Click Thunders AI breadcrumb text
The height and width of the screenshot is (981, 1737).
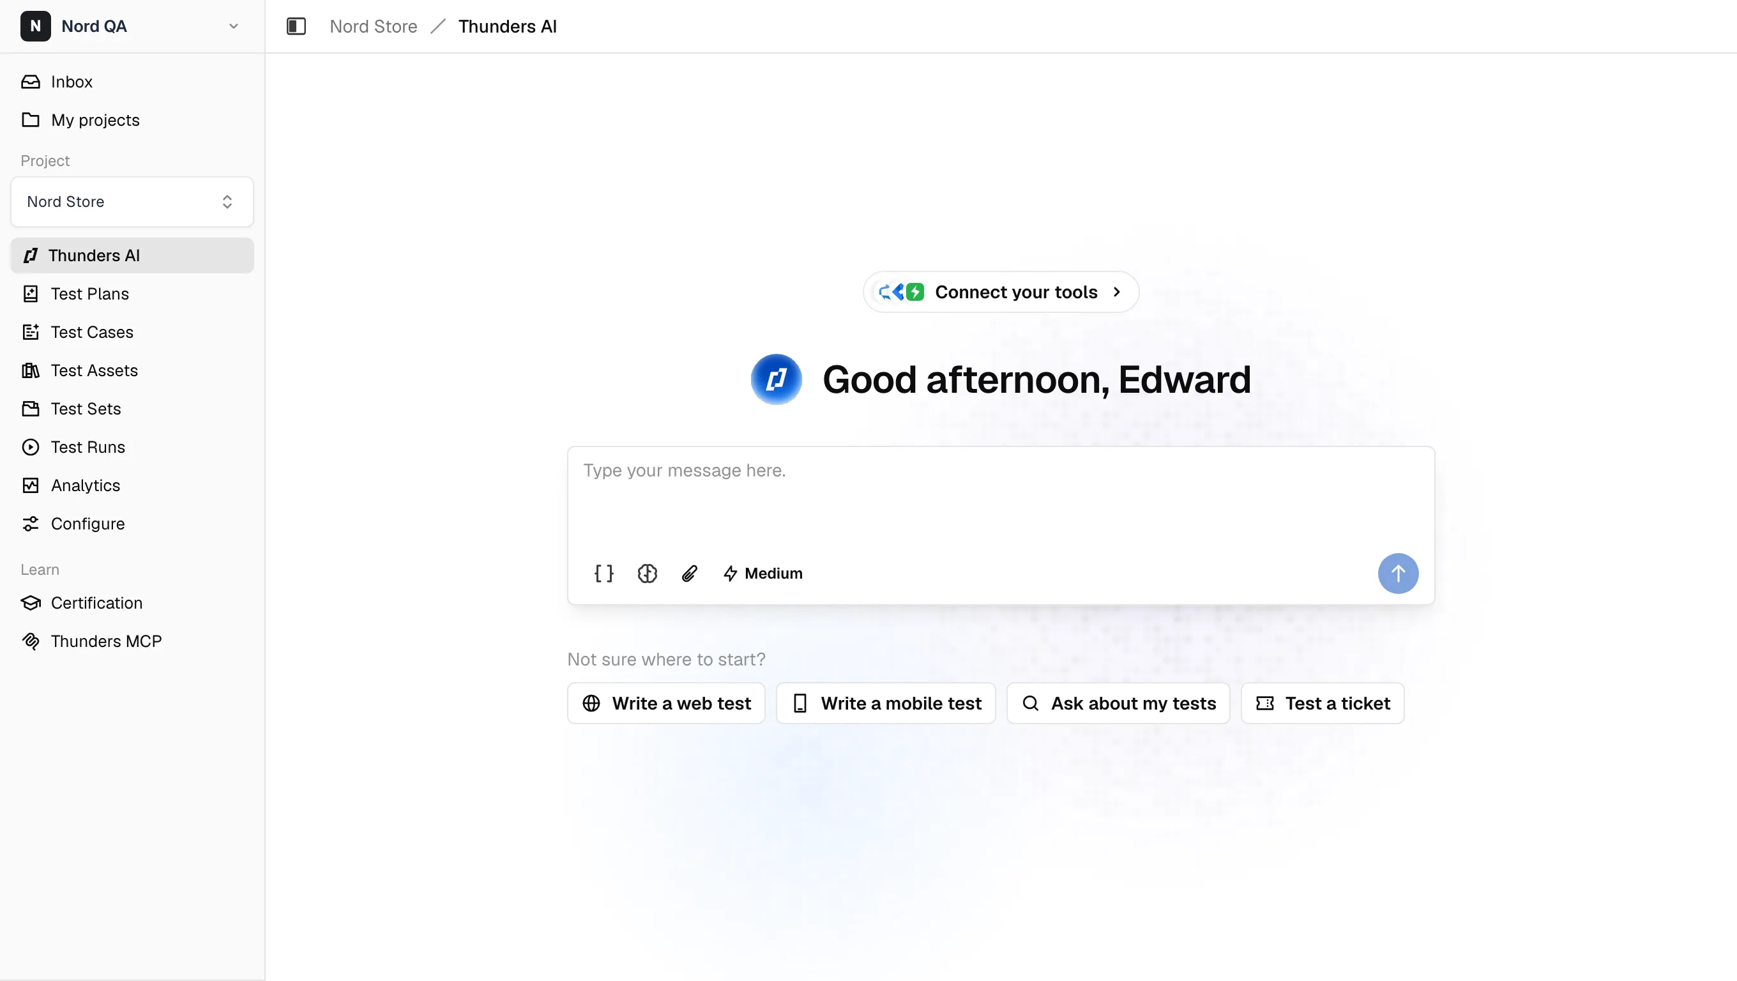coord(508,26)
